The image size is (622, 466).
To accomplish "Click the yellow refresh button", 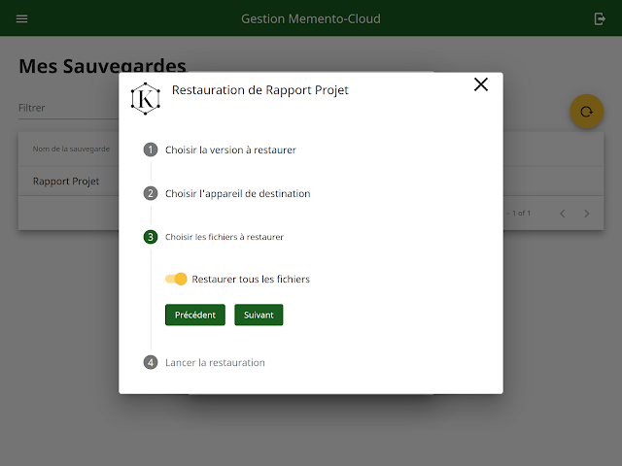I will coord(586,112).
